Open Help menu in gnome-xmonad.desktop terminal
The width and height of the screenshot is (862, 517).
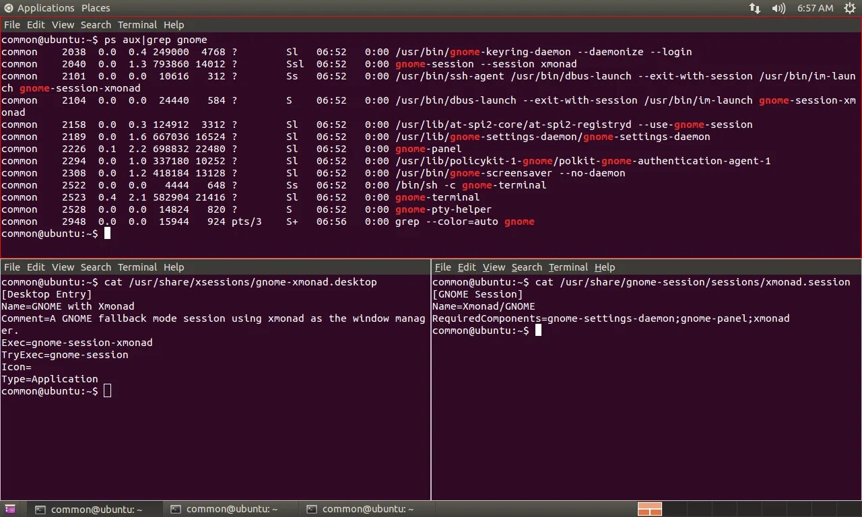coord(174,267)
